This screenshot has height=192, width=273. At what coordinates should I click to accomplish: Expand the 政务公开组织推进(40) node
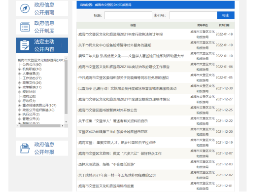point(19,110)
